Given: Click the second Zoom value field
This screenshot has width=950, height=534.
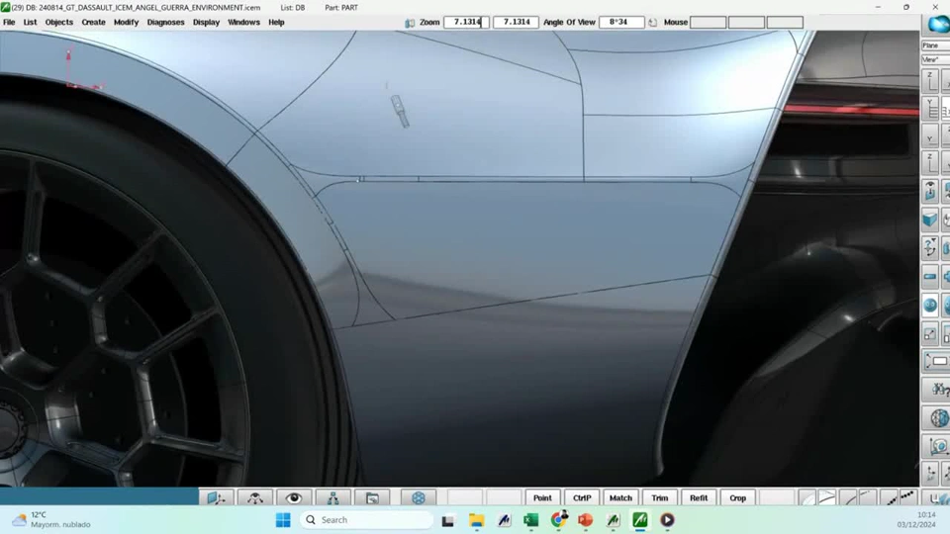Looking at the screenshot, I should point(517,23).
